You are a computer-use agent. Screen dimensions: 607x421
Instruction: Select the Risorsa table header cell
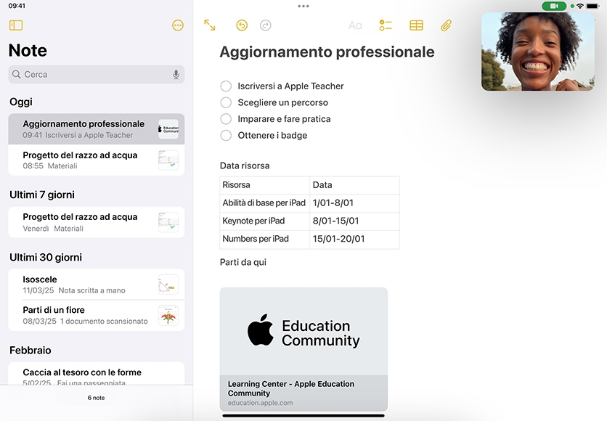point(265,185)
